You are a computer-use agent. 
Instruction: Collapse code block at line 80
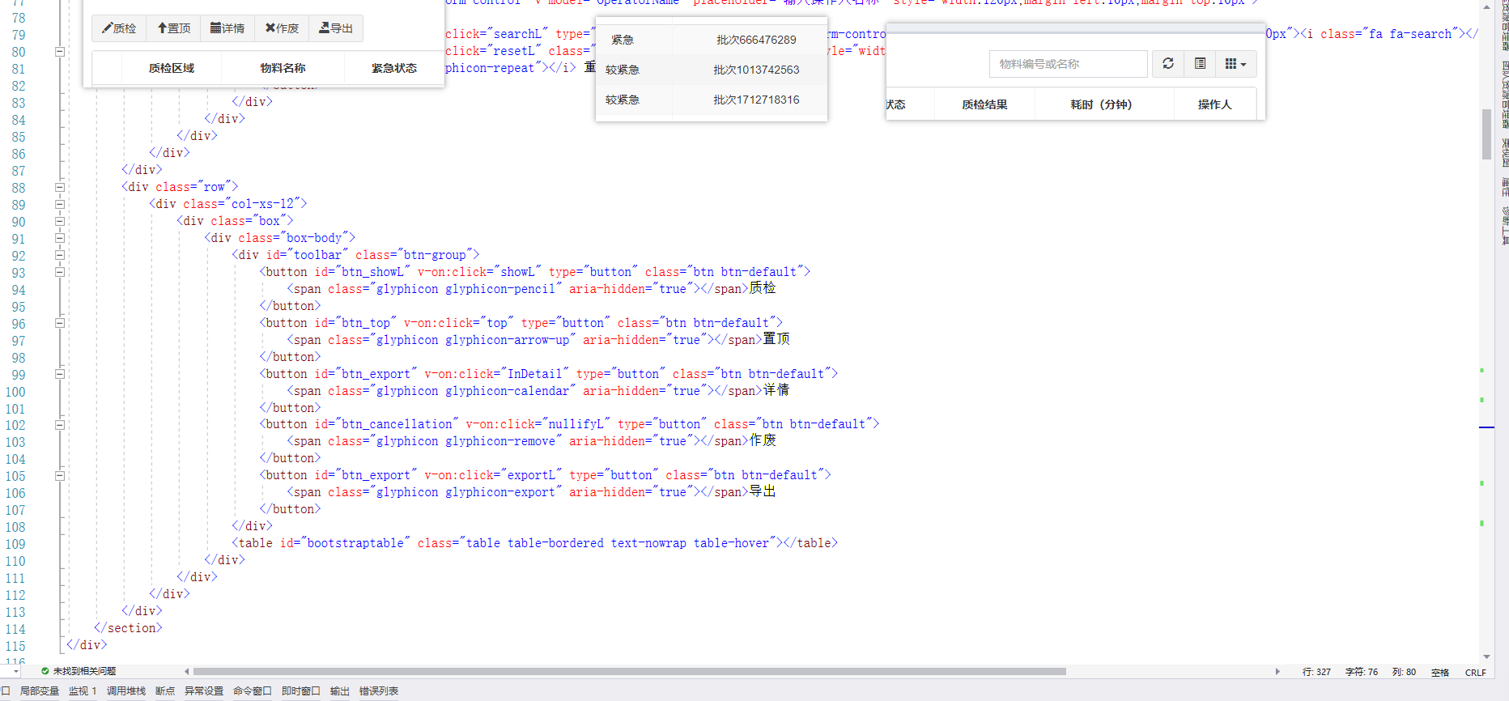pos(60,52)
